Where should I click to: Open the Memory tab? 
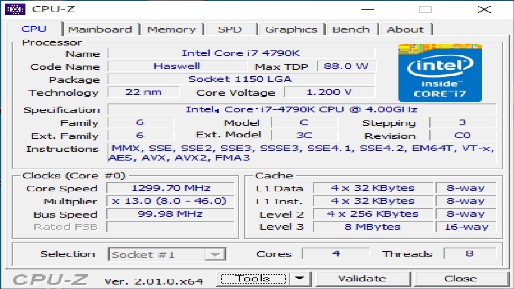(x=172, y=29)
